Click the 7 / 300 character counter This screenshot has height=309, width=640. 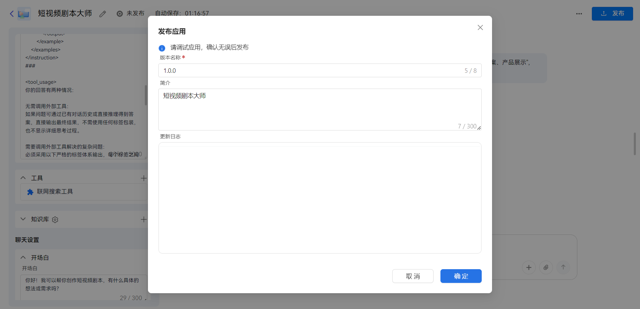tap(467, 126)
